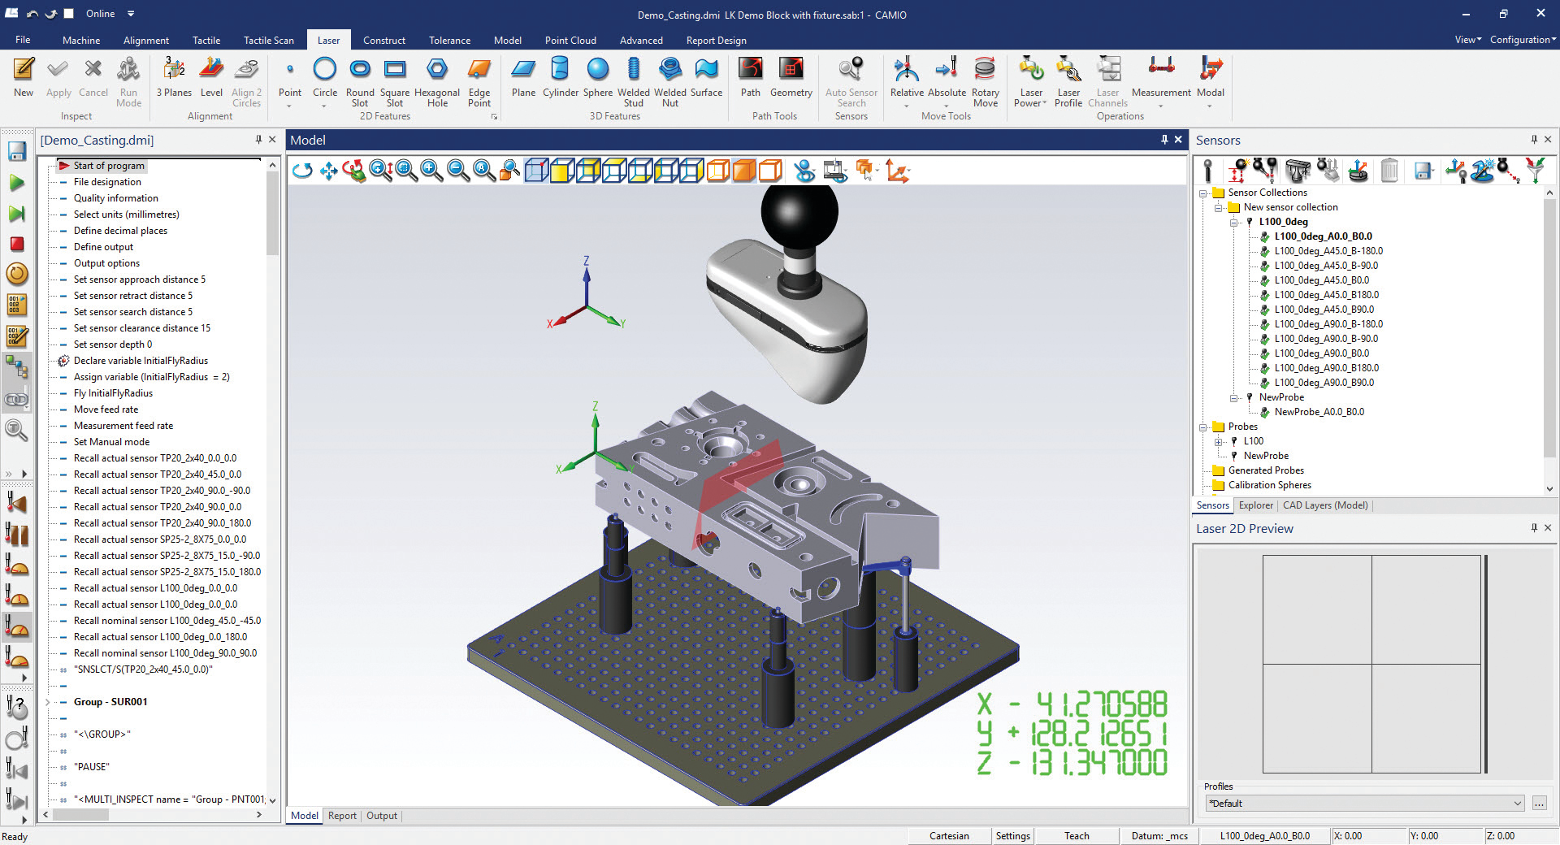Switch to CAD Layers (Model) tab
The image size is (1560, 845).
[x=1325, y=505]
